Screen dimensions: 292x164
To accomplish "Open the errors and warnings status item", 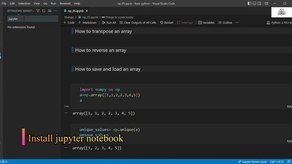I will point(4,162).
